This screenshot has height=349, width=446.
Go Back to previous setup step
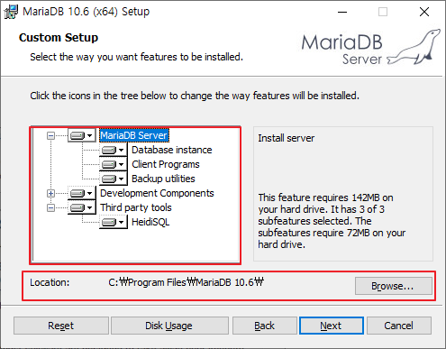click(265, 326)
